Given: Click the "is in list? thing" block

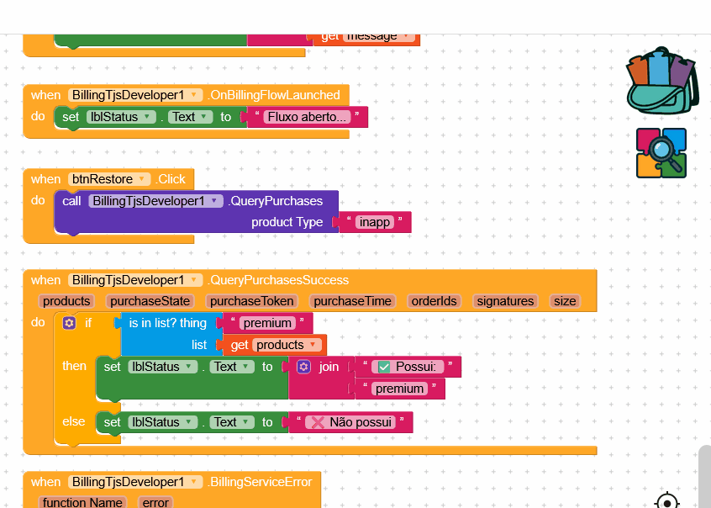Looking at the screenshot, I should point(168,323).
